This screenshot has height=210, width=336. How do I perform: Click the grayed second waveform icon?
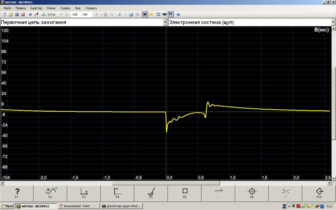pyautogui.click(x=125, y=14)
